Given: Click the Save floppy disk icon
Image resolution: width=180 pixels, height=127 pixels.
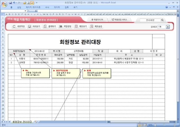Looking at the screenshot, I should [10, 3].
